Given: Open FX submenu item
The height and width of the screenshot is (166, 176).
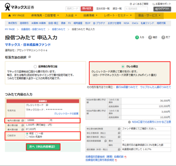Looking at the screenshot, I should coord(70,23).
